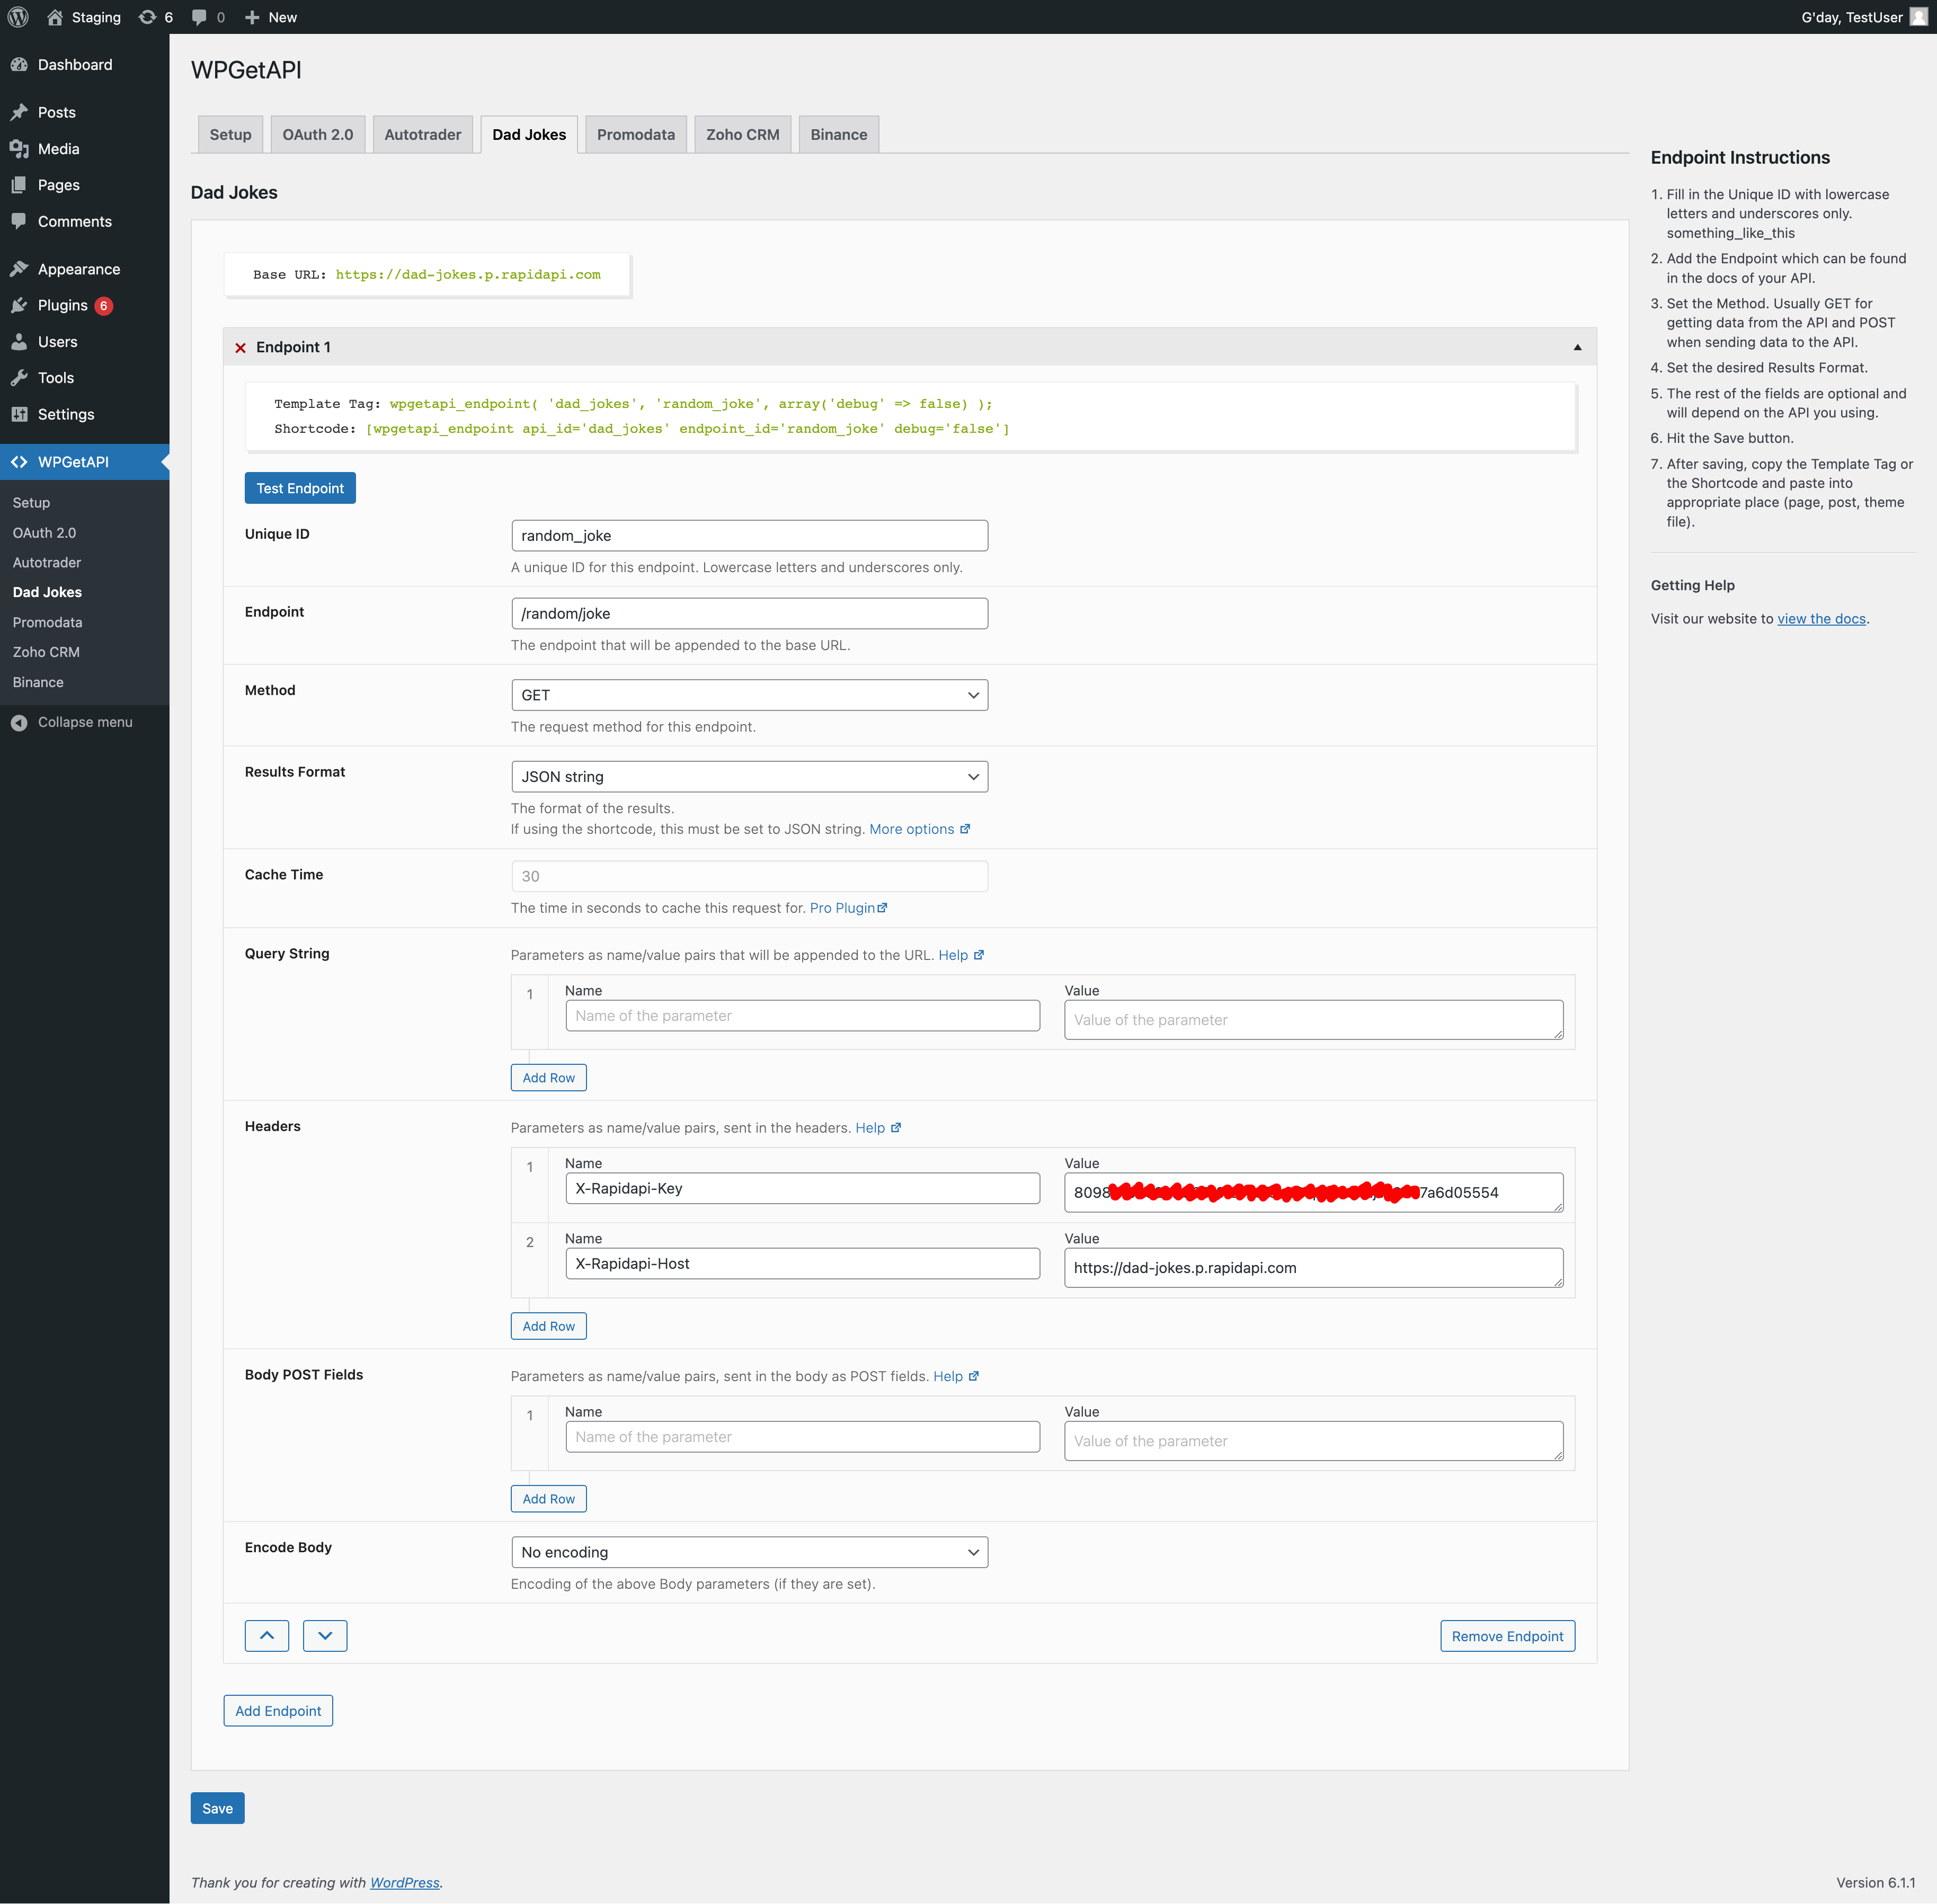Open Promodata in the WPGetAPI submenu
1937x1904 pixels.
click(48, 622)
